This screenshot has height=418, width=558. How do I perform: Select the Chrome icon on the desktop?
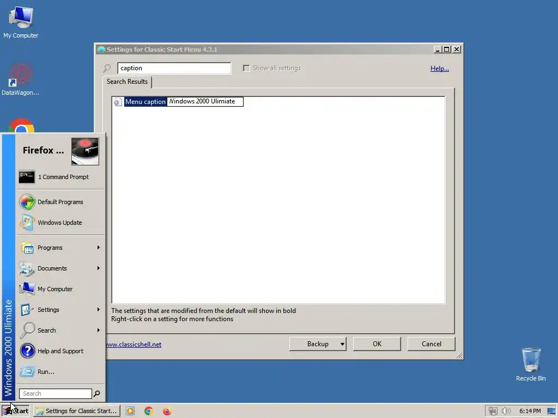point(21,126)
